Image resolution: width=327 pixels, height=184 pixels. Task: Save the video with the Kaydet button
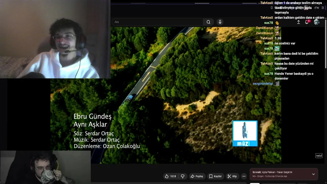click(215, 176)
